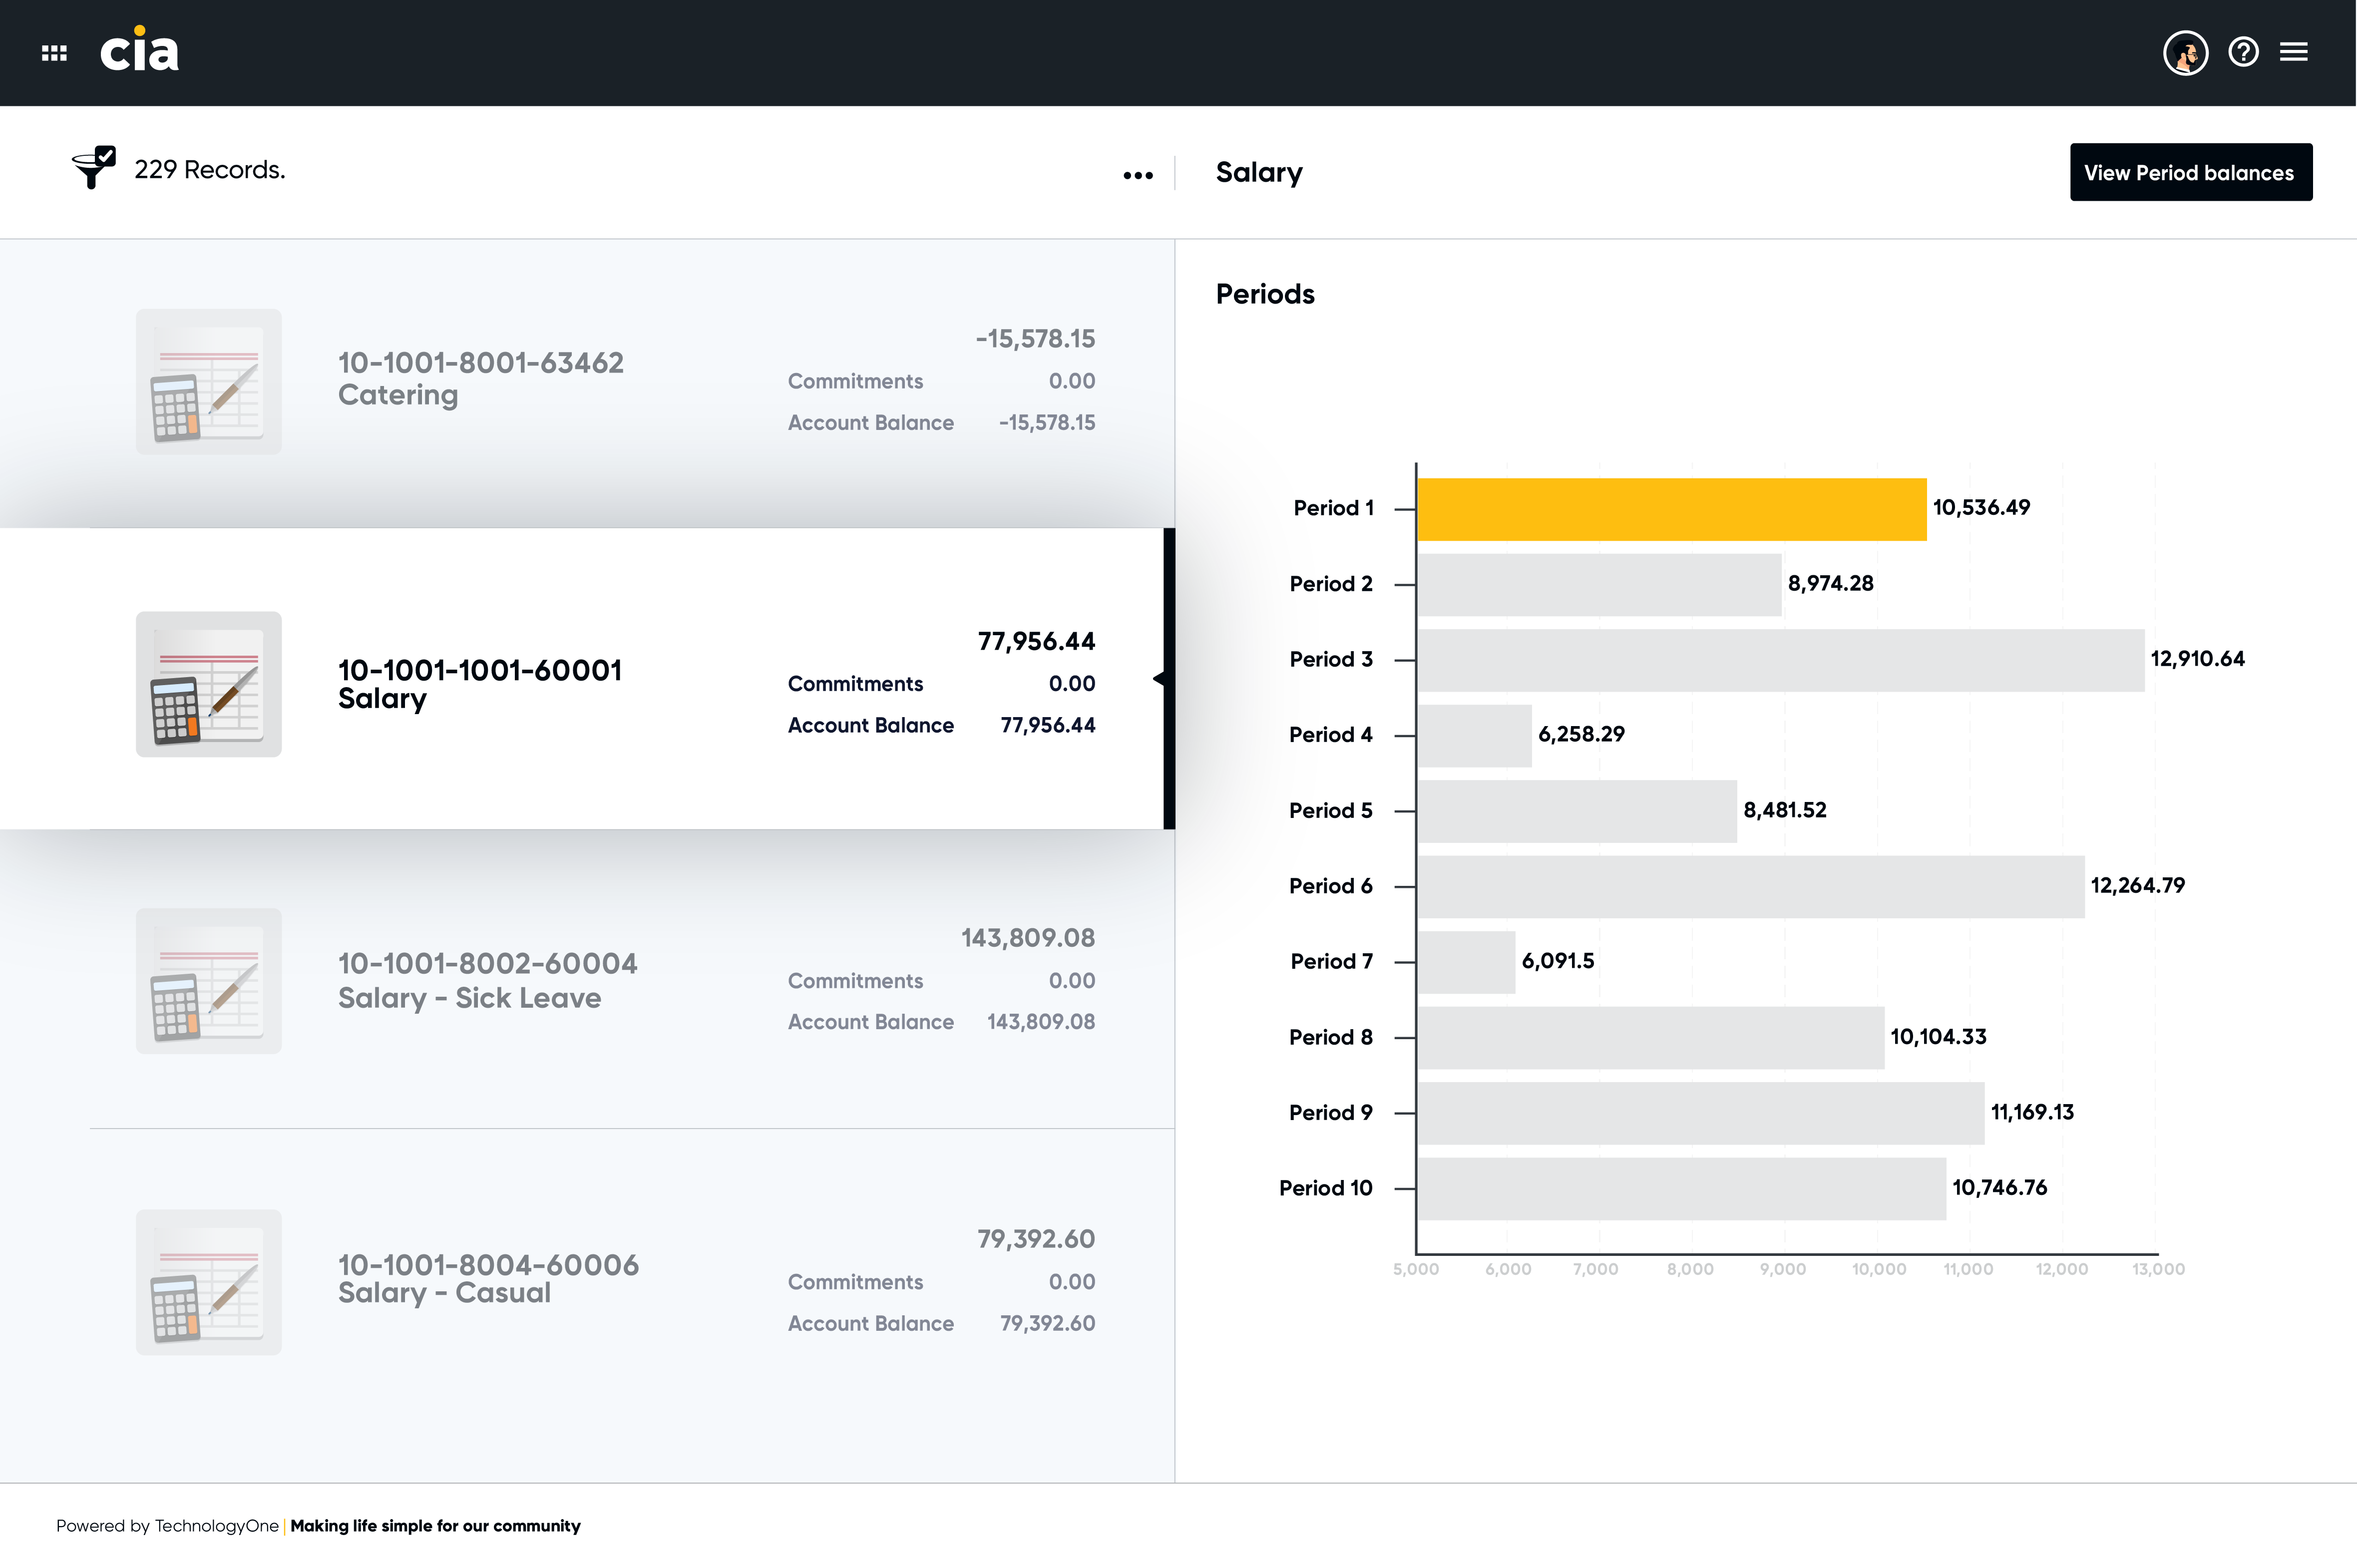Open the app grid launcher icon

click(x=54, y=53)
